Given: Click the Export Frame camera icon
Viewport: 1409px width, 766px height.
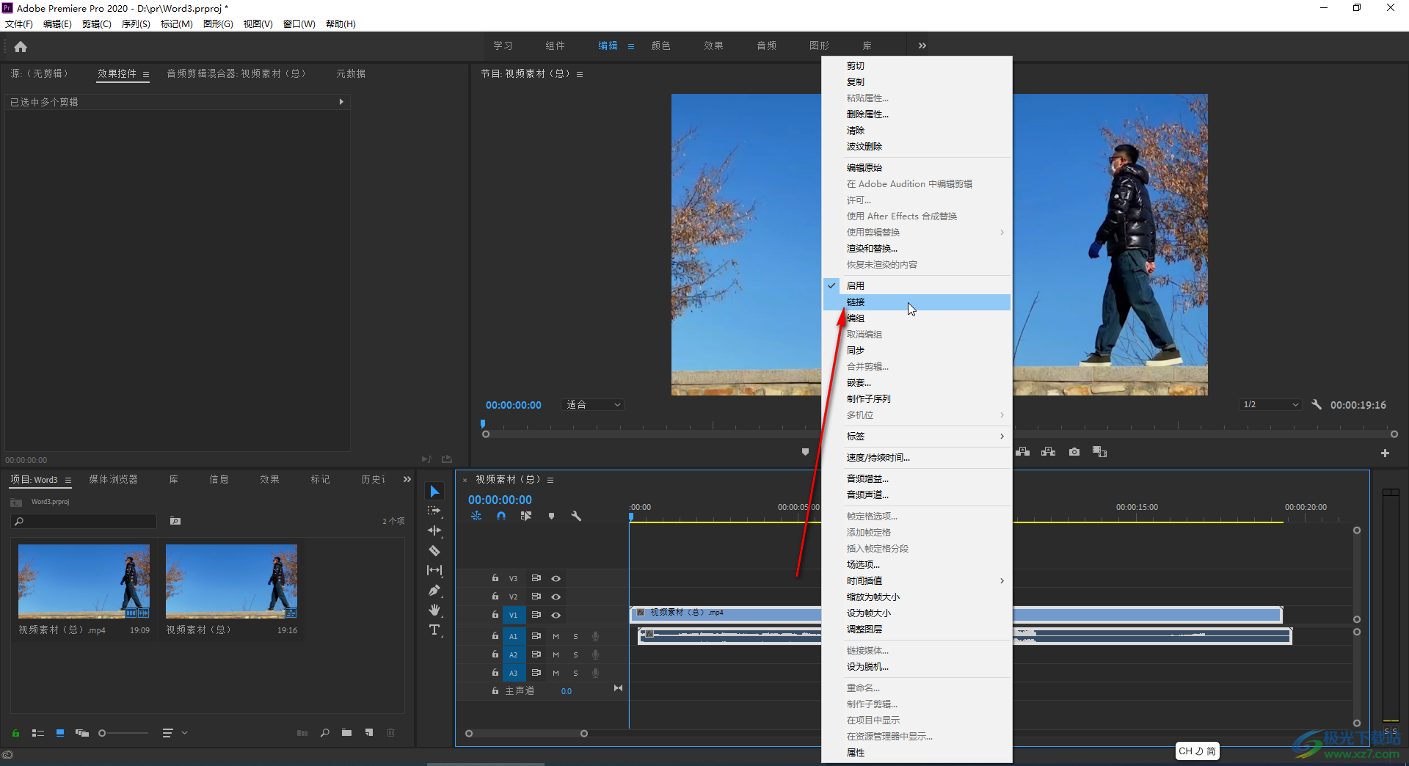Looking at the screenshot, I should 1074,452.
